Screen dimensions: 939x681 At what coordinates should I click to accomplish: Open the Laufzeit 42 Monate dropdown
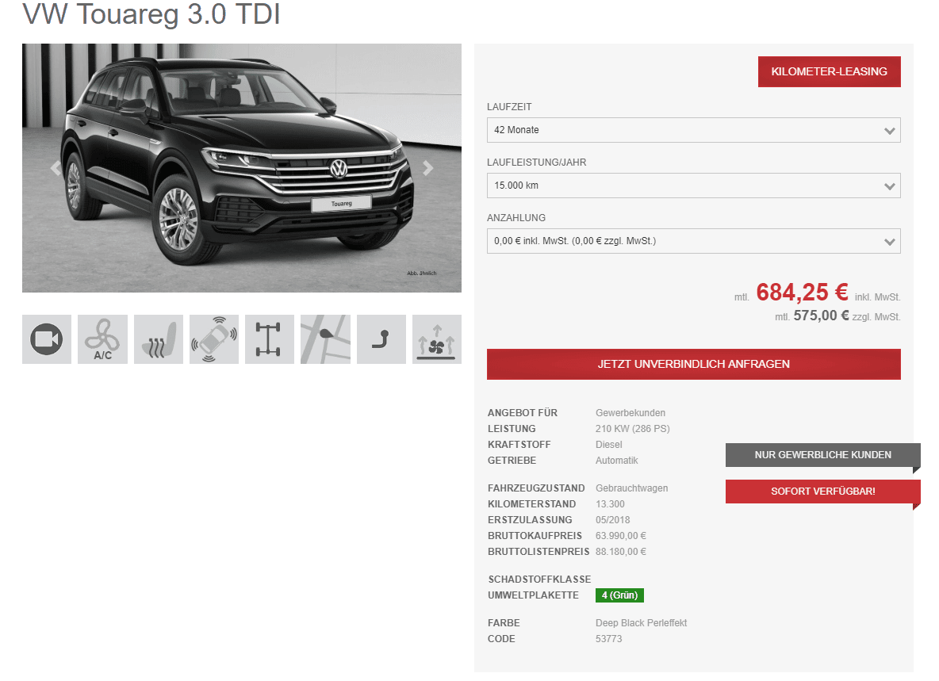pyautogui.click(x=693, y=130)
